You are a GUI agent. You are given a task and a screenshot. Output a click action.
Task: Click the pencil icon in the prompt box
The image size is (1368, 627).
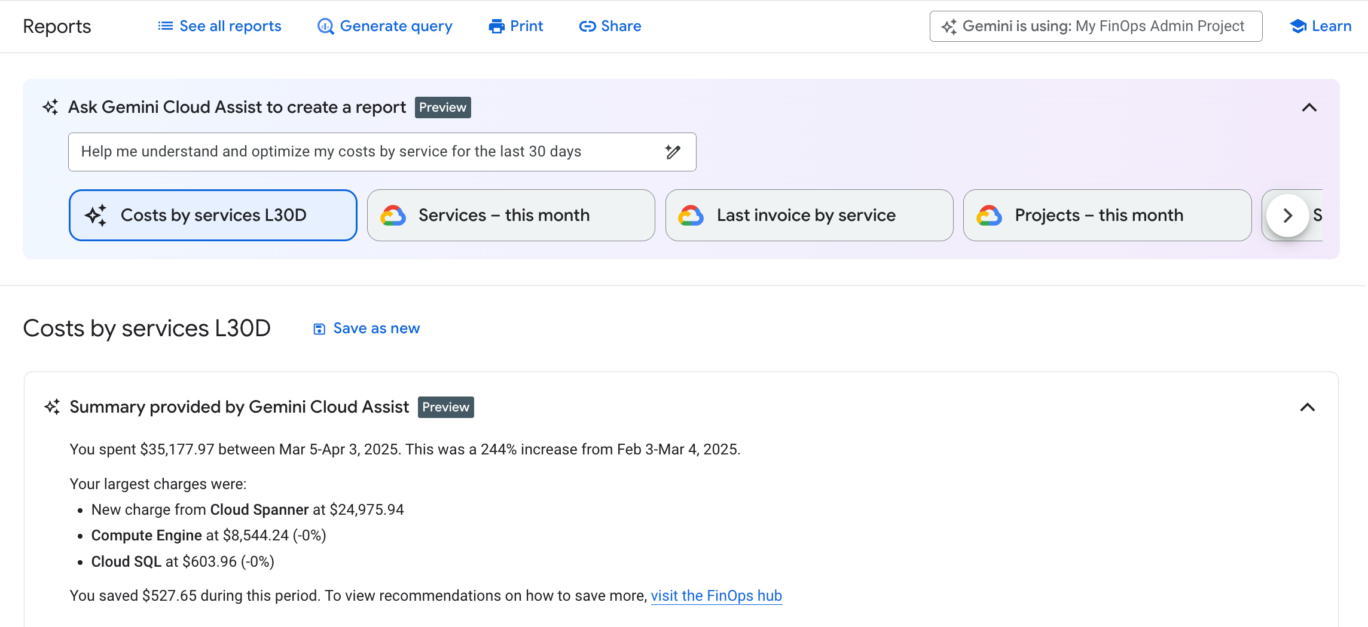click(x=673, y=152)
